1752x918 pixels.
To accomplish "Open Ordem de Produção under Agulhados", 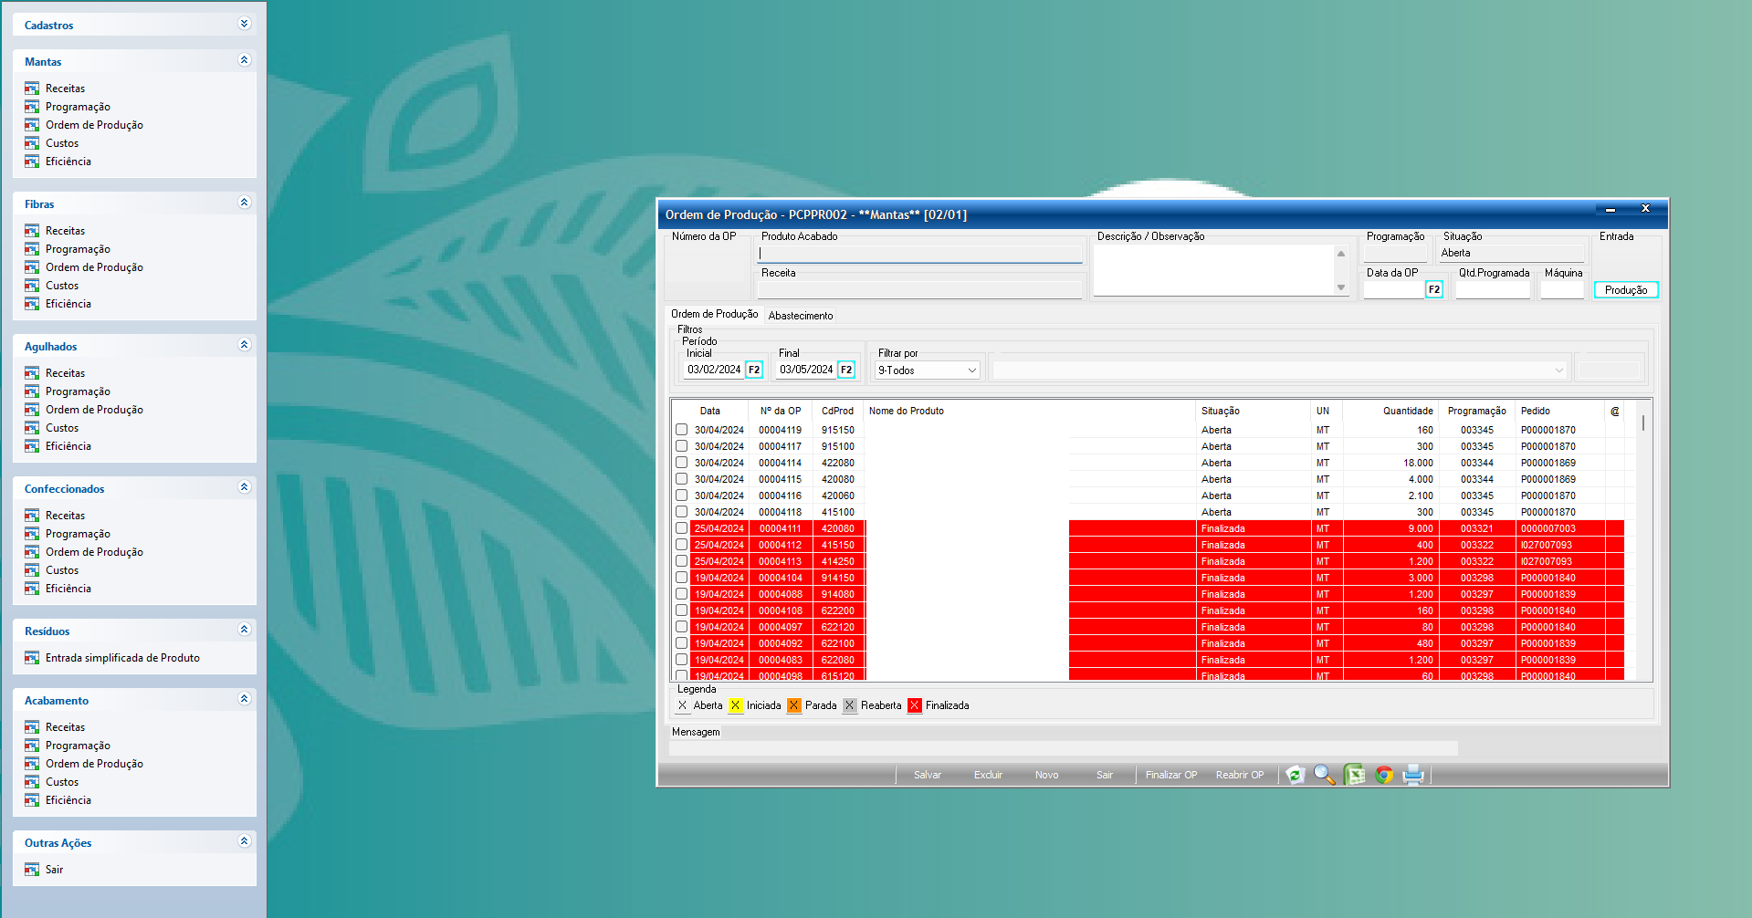I will click(x=94, y=410).
